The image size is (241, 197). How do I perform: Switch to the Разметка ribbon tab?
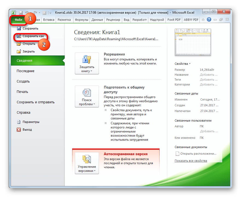[64, 20]
